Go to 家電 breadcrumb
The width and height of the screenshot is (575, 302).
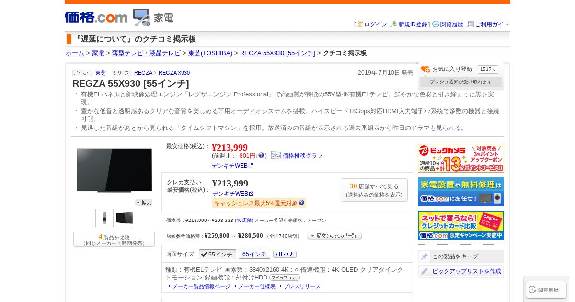pos(98,53)
